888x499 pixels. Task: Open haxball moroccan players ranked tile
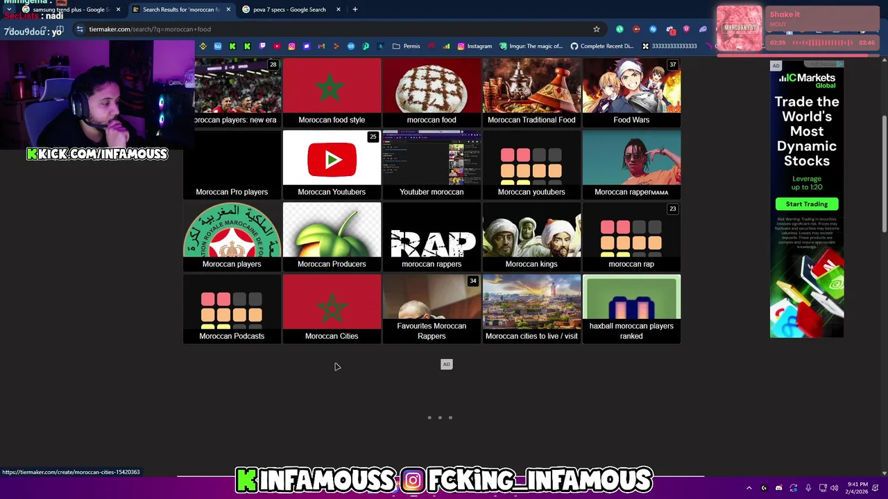631,308
